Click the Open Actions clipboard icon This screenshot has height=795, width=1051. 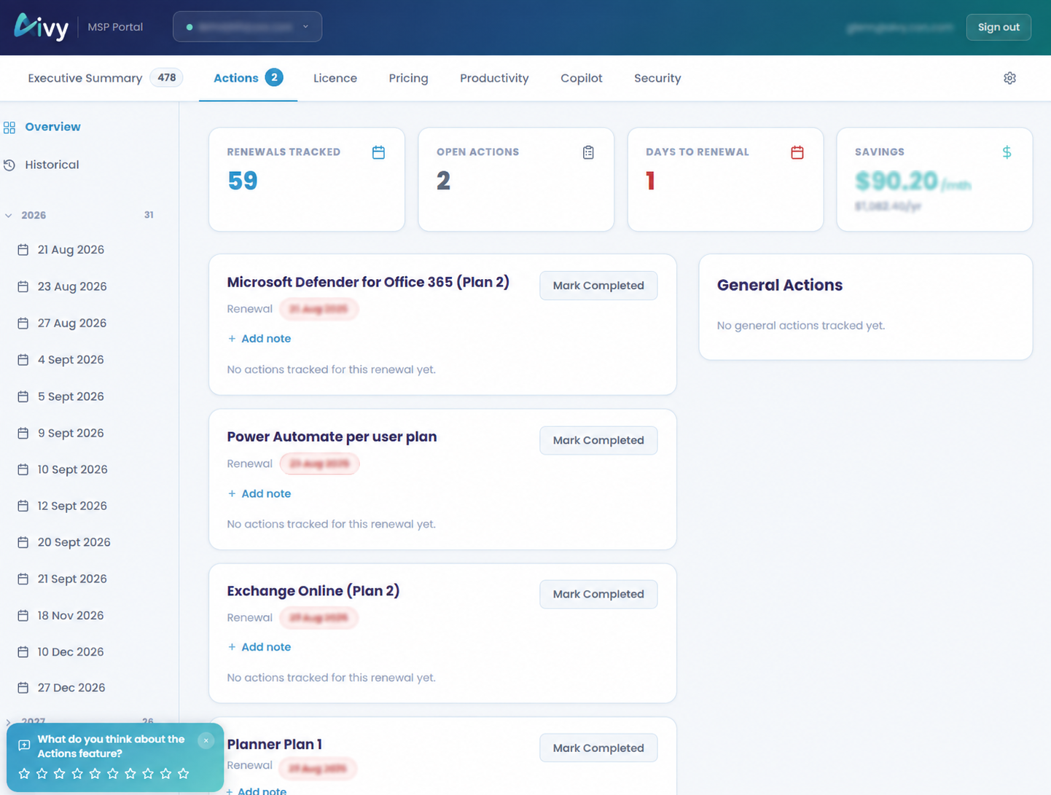coord(588,152)
